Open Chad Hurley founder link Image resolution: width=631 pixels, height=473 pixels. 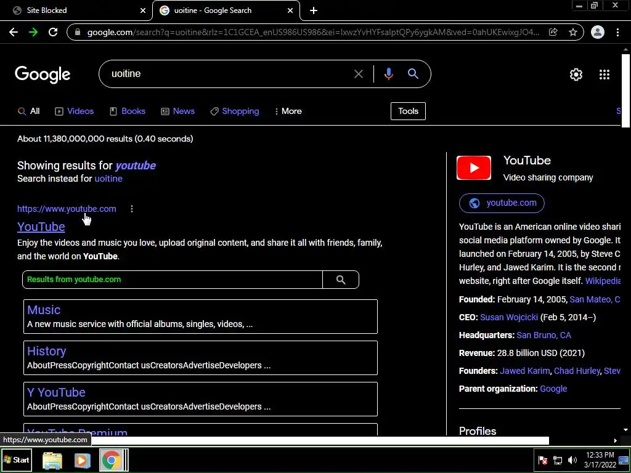[x=577, y=371]
